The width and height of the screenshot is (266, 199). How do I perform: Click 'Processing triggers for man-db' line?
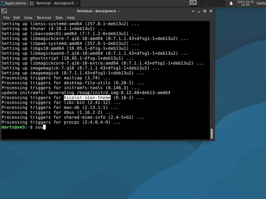(x=60, y=108)
